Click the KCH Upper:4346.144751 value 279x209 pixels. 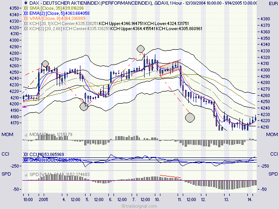pyautogui.click(x=121, y=24)
